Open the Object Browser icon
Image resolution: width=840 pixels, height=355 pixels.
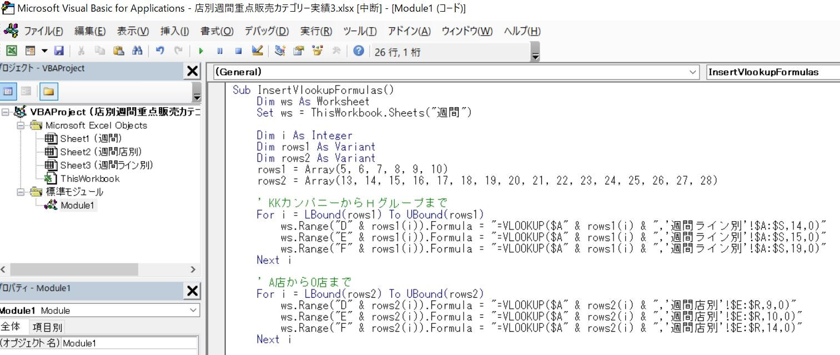318,51
